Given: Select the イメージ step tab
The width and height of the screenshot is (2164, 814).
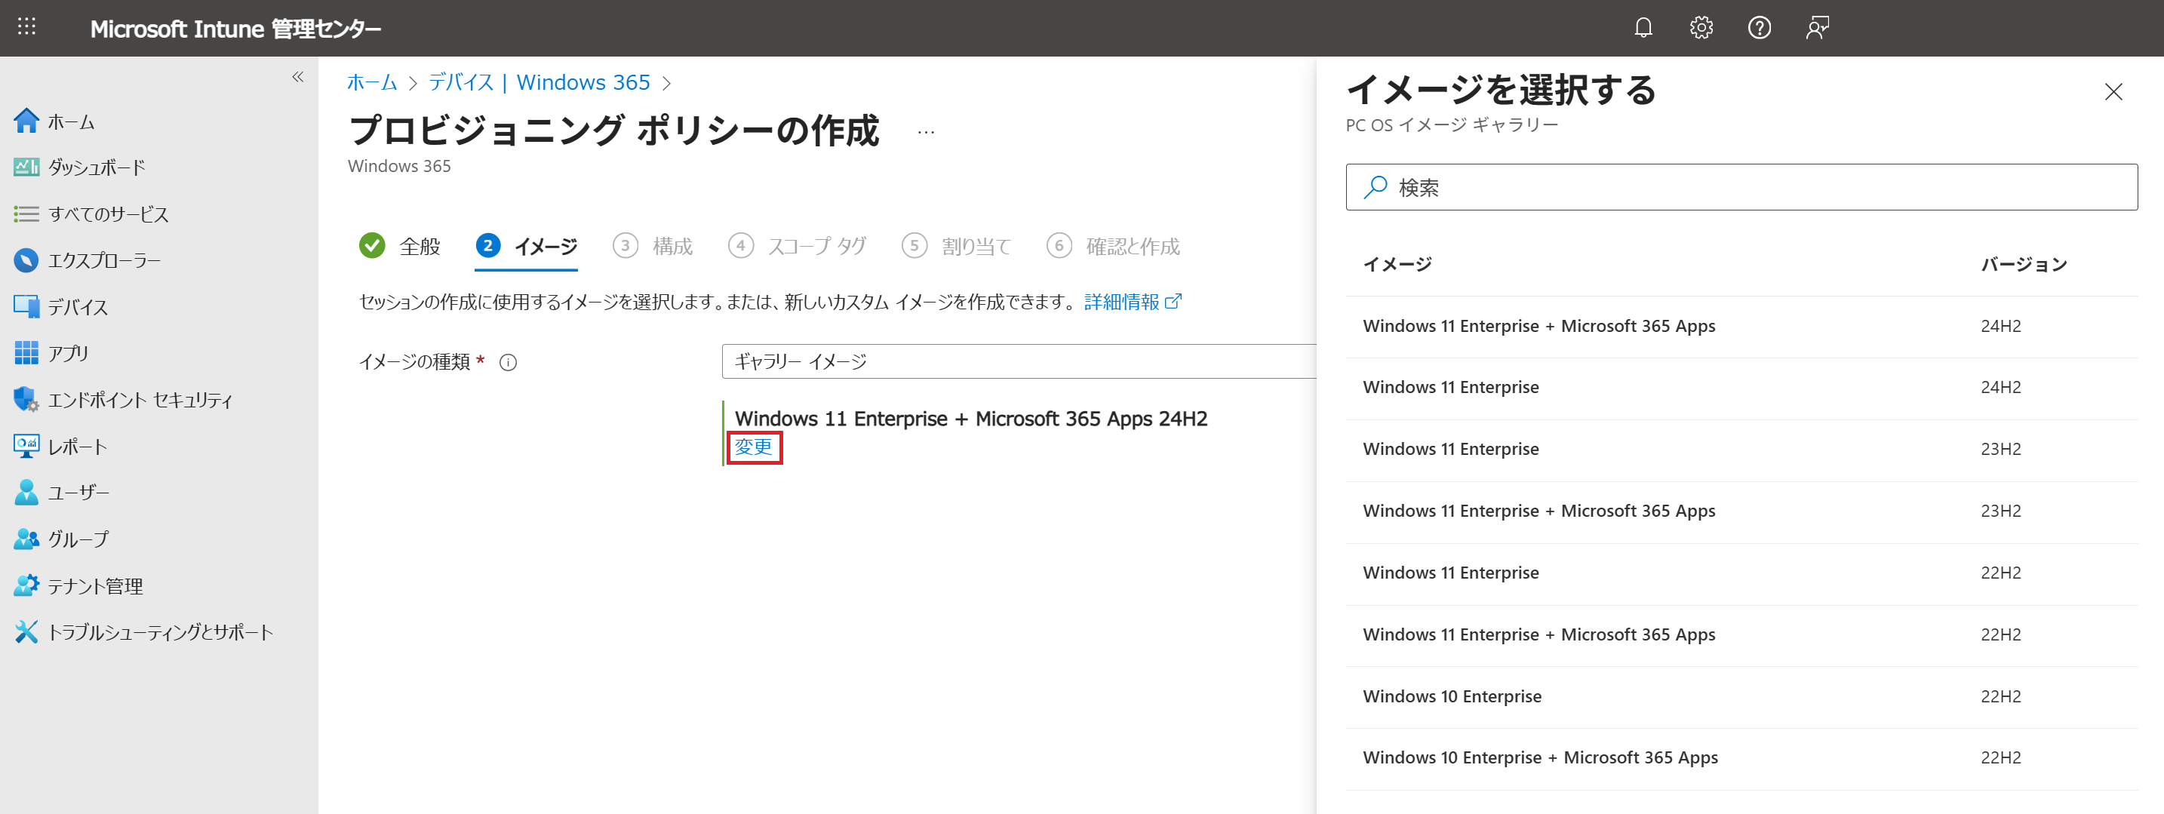Looking at the screenshot, I should click(527, 246).
